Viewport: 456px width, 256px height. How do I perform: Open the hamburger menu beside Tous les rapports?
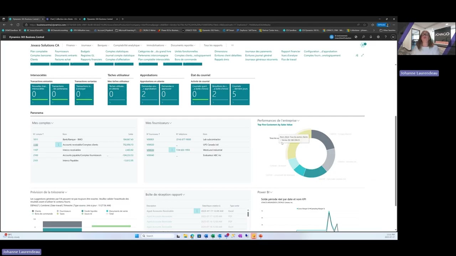(232, 45)
